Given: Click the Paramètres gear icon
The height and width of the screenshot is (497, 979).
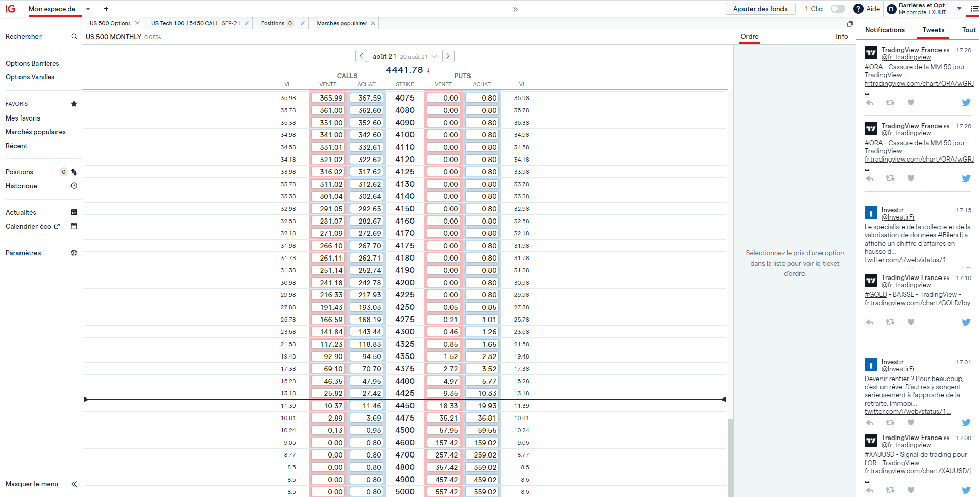Looking at the screenshot, I should [74, 253].
